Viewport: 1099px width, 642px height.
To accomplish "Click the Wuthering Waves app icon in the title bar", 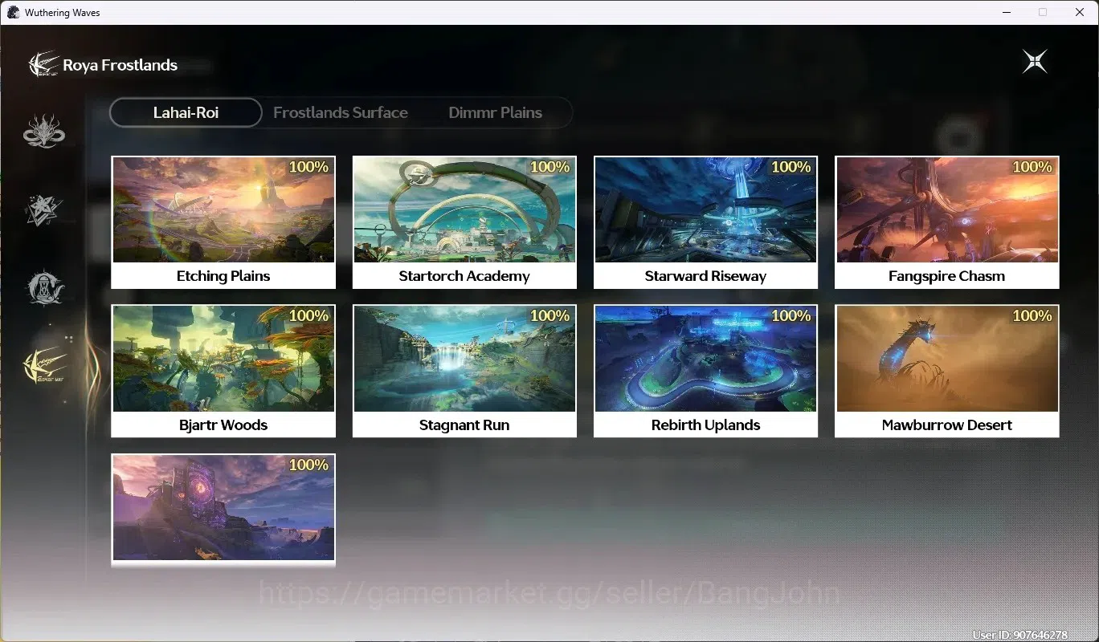I will pyautogui.click(x=13, y=12).
